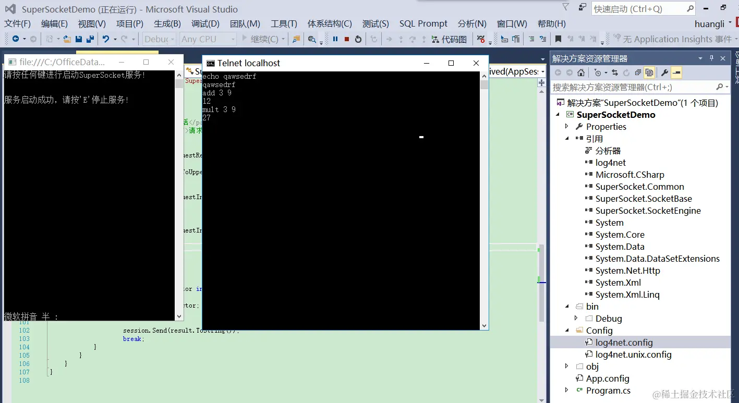739x403 pixels.
Task: Select log4net.config in Solution Explorer
Action: click(x=624, y=343)
